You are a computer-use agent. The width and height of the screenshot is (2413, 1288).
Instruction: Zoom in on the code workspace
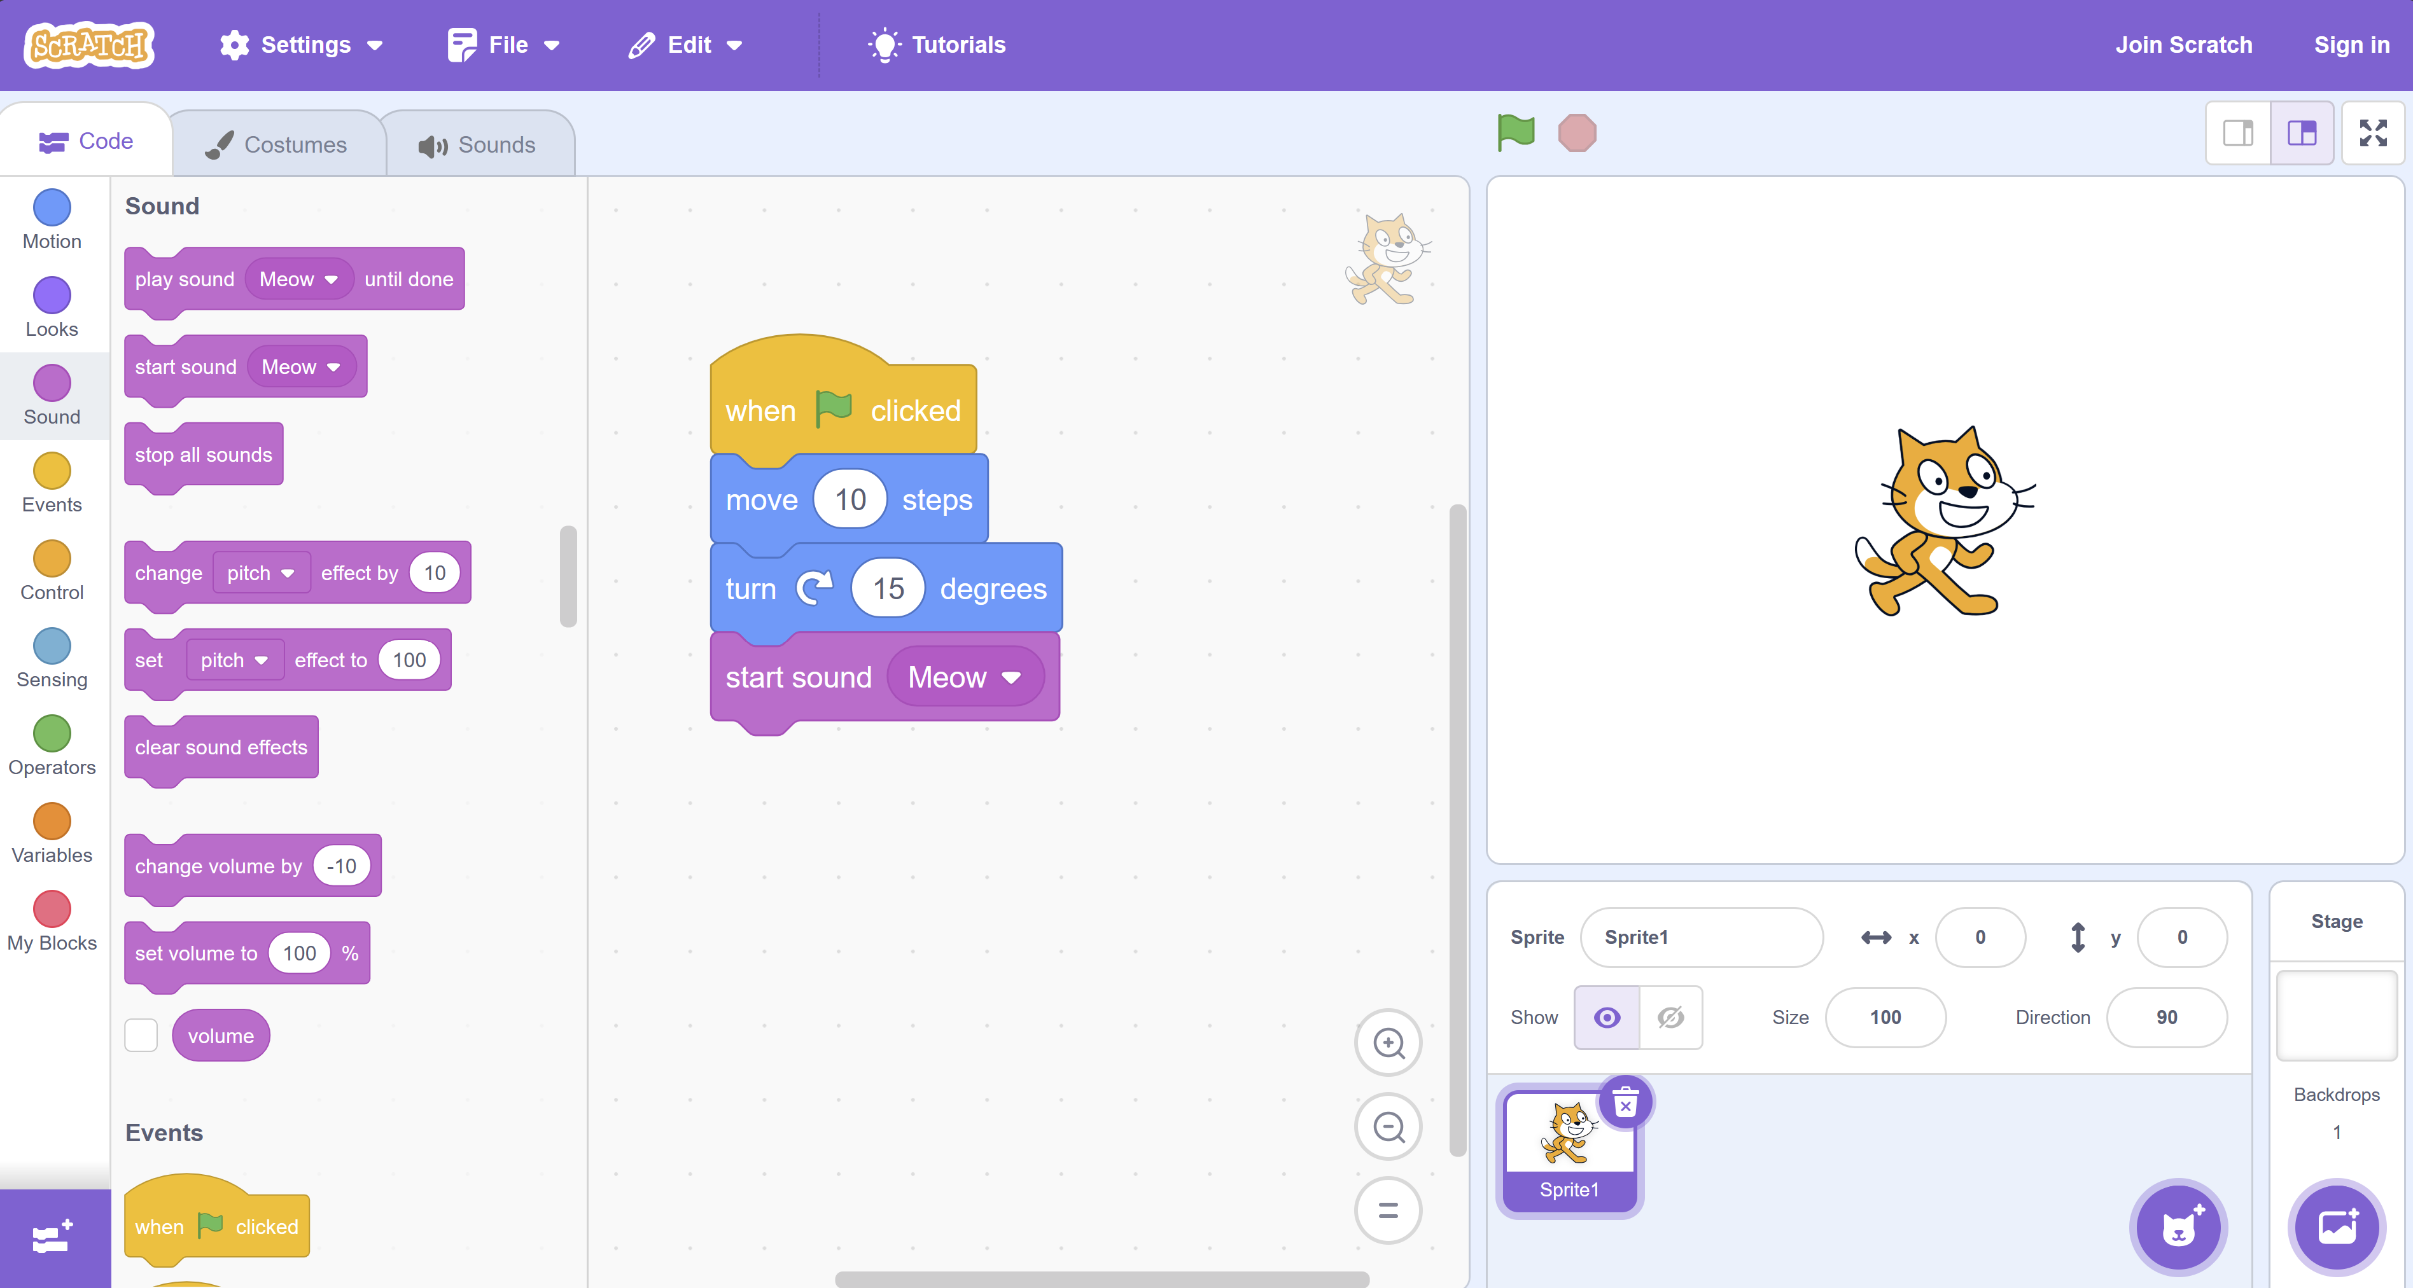pyautogui.click(x=1388, y=1042)
